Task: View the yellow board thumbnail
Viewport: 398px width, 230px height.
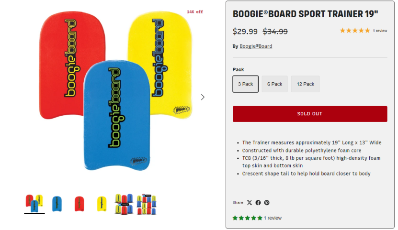Action: point(102,204)
